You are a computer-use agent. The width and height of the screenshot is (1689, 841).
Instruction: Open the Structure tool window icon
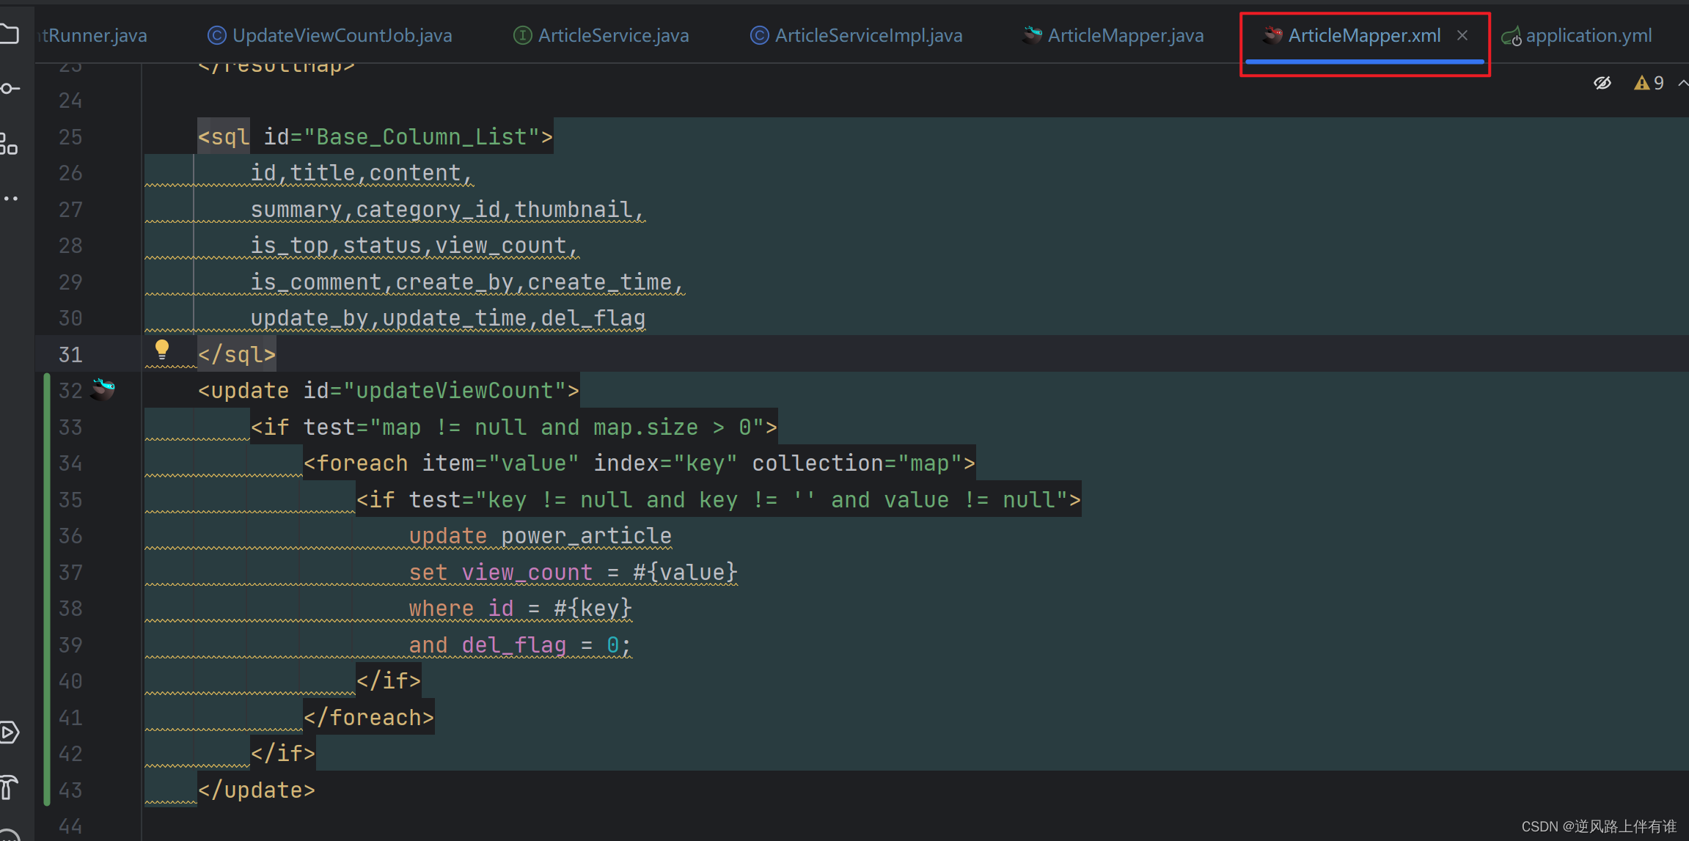click(9, 144)
